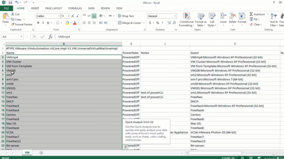
Task: Click Increase Decimal icon
Action: point(169,23)
